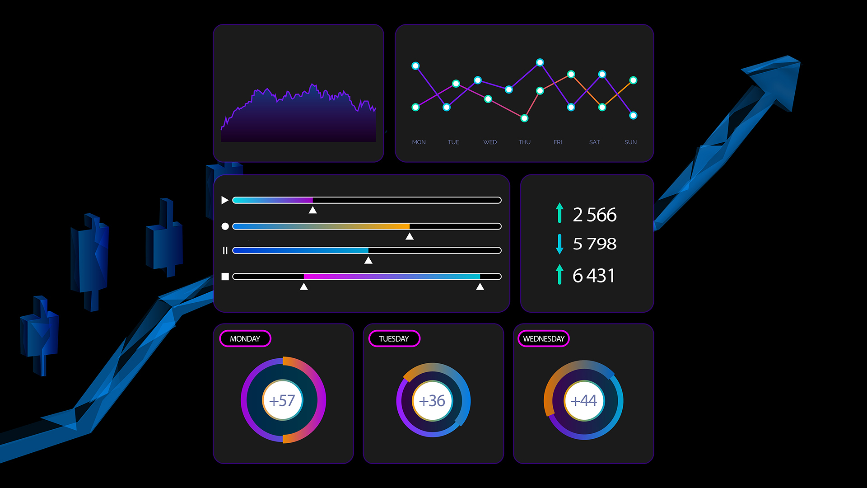This screenshot has width=867, height=488.
Task: Click the play icon on the first slider
Action: coord(224,200)
